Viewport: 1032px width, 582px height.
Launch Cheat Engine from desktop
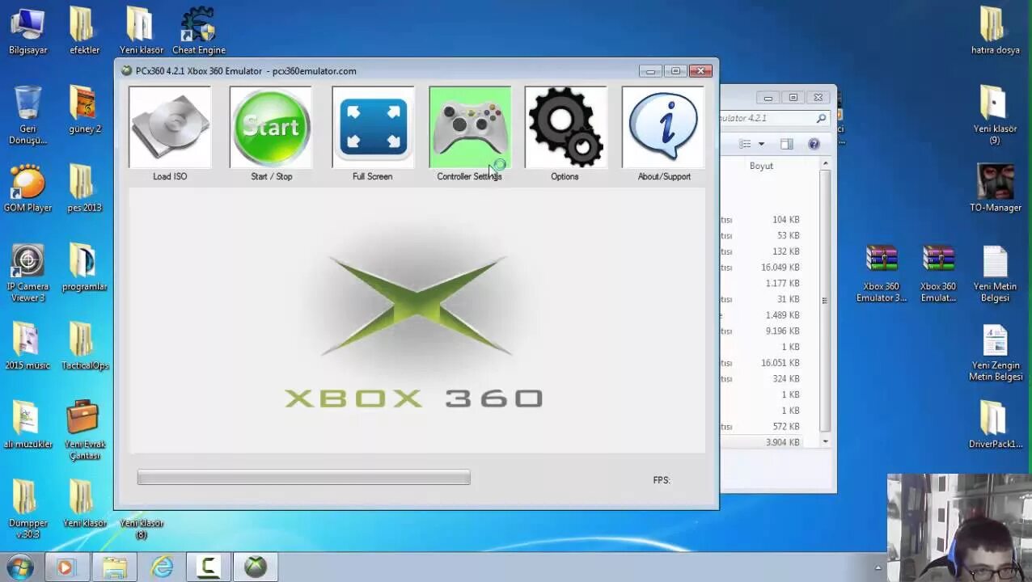click(x=198, y=31)
